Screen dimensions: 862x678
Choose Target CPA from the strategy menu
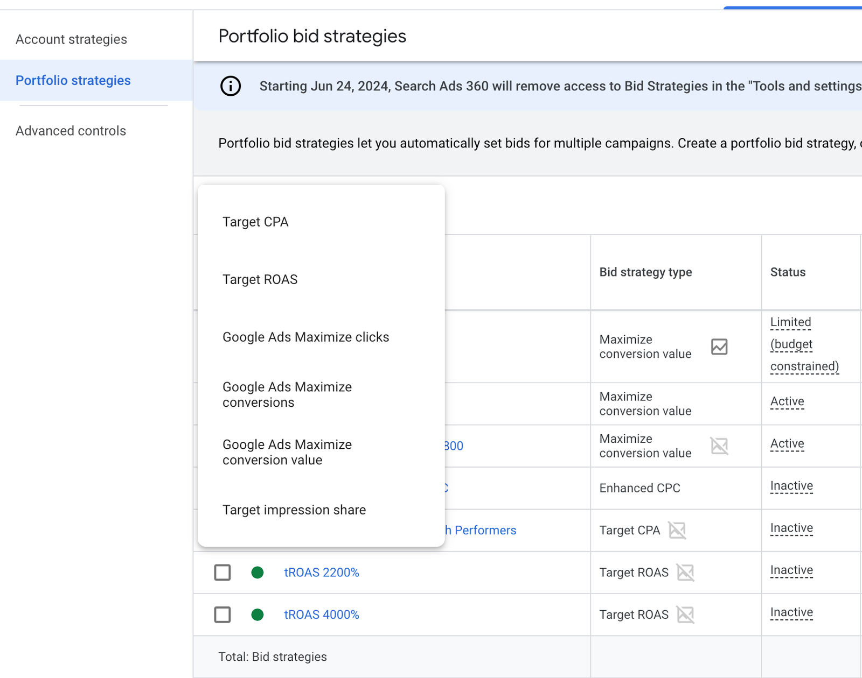(255, 222)
